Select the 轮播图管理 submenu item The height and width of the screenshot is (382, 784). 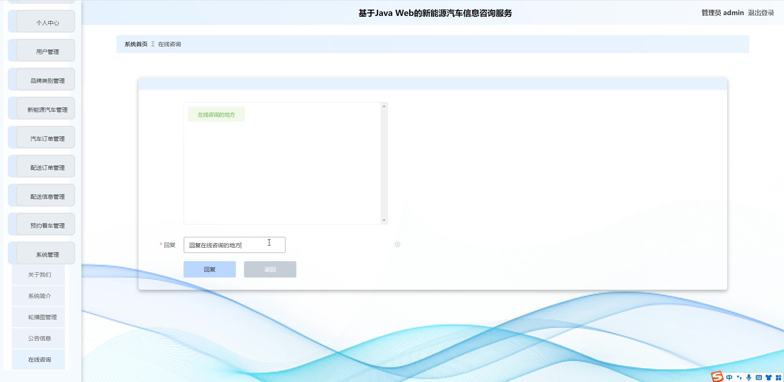point(38,317)
